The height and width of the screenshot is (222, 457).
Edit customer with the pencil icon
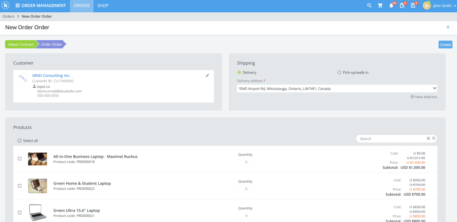pyautogui.click(x=207, y=75)
